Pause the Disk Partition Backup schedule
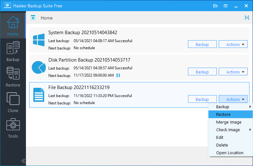Image resolution: width=253 pixels, height=166 pixels. [118, 75]
